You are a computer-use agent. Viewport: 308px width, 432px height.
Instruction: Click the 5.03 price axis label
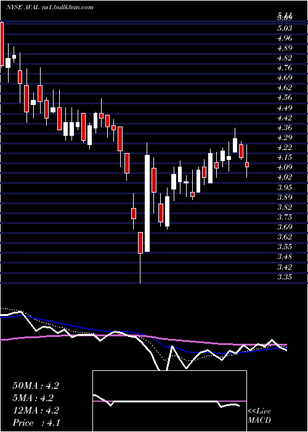pyautogui.click(x=285, y=28)
